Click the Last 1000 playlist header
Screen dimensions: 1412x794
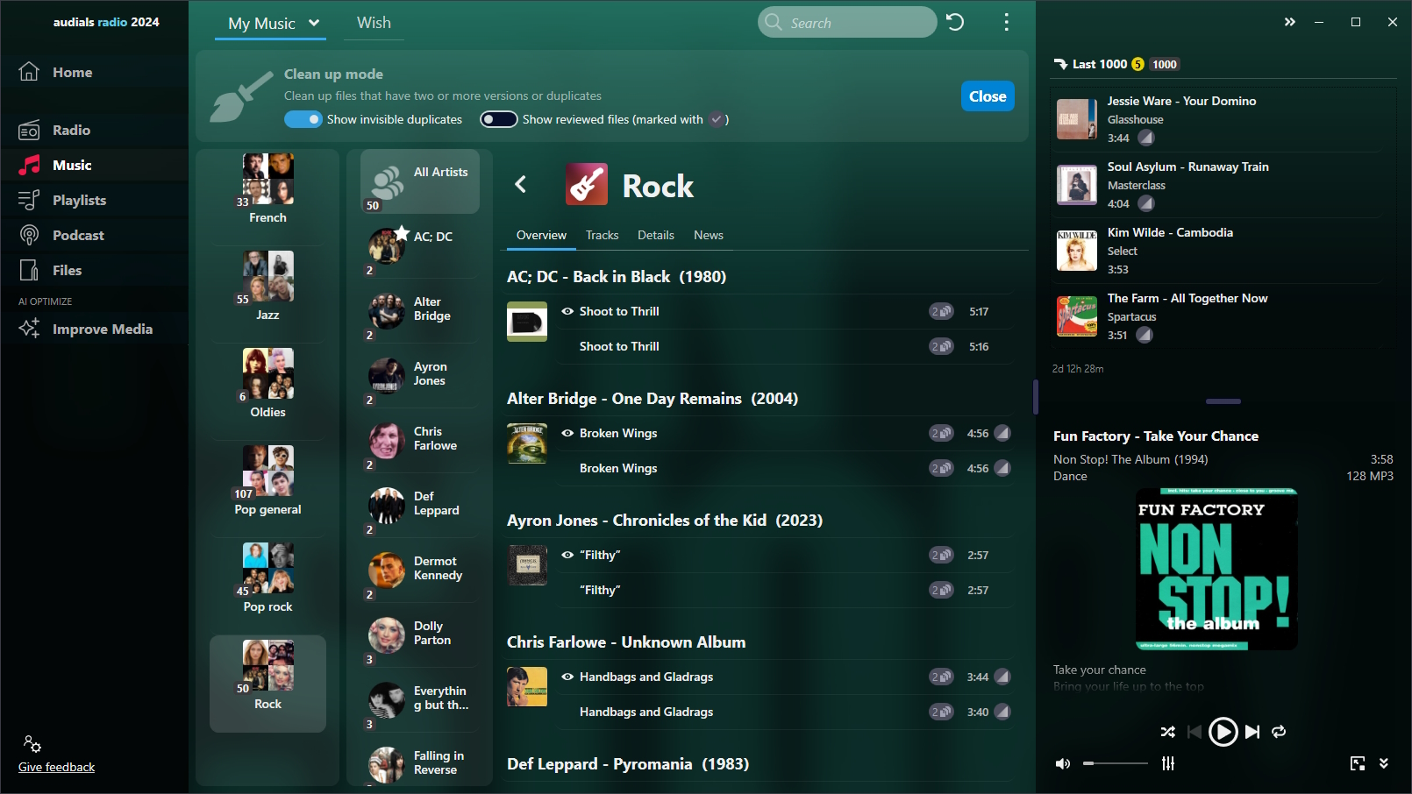point(1116,64)
